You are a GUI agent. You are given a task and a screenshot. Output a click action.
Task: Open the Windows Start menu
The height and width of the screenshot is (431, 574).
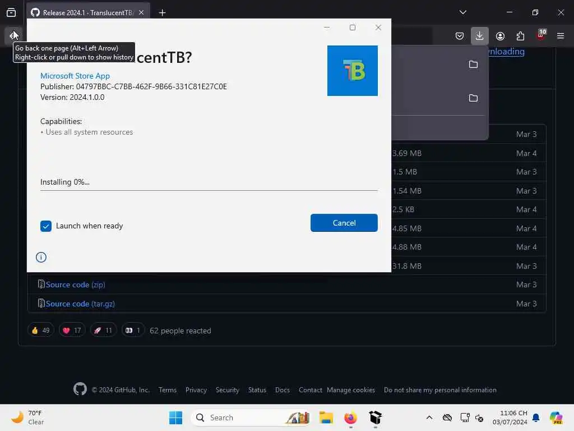pos(175,418)
